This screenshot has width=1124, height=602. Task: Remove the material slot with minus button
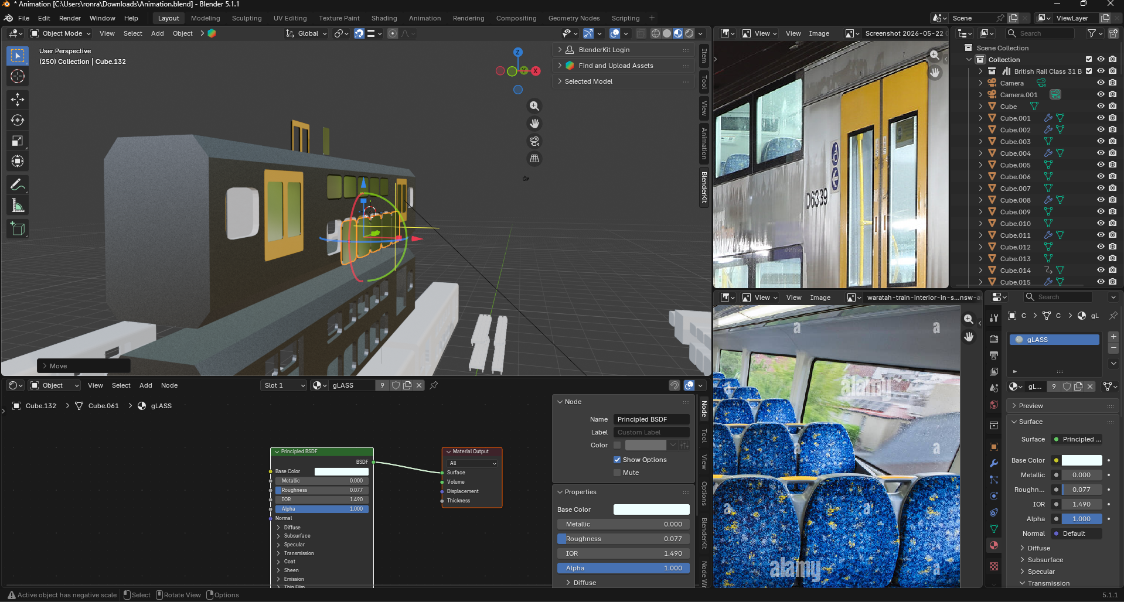point(1113,348)
